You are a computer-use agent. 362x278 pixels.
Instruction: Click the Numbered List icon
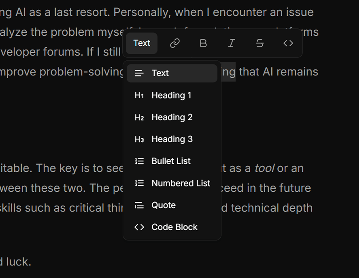click(139, 183)
